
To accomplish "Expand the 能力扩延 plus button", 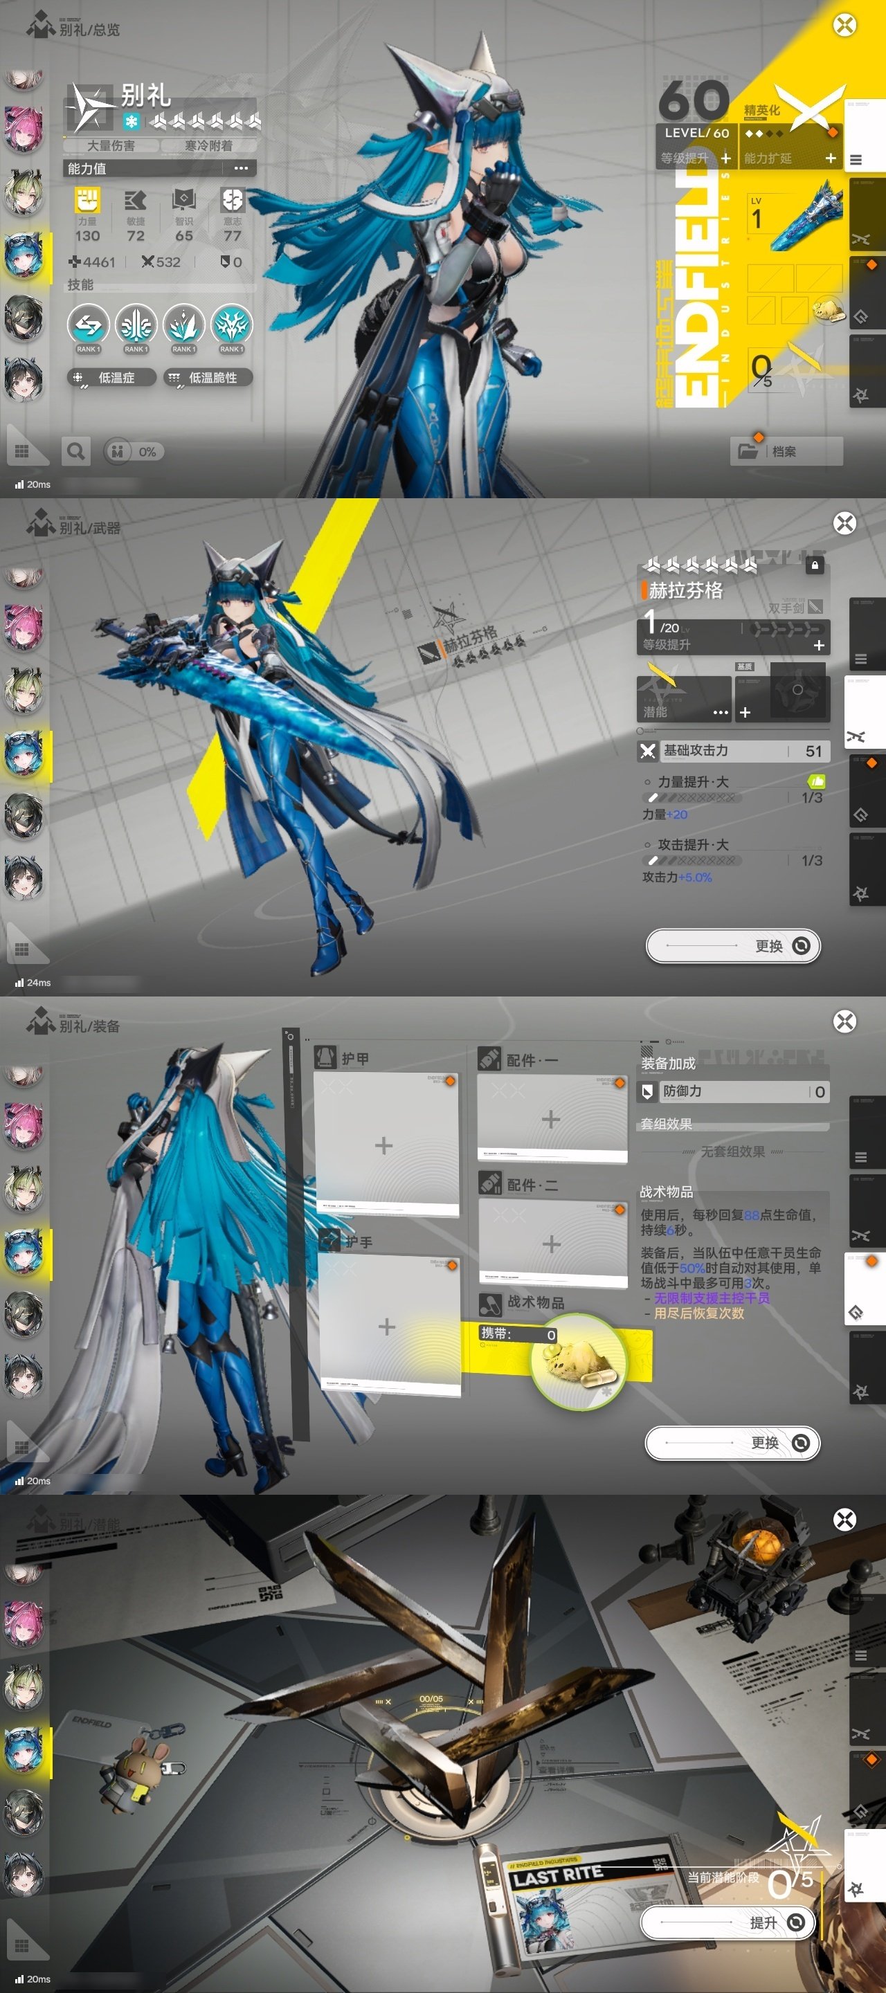I will (x=831, y=158).
